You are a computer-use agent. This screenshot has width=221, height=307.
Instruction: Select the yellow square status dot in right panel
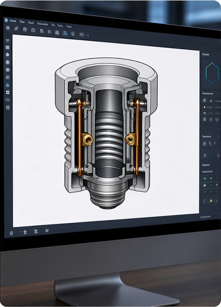[211, 178]
